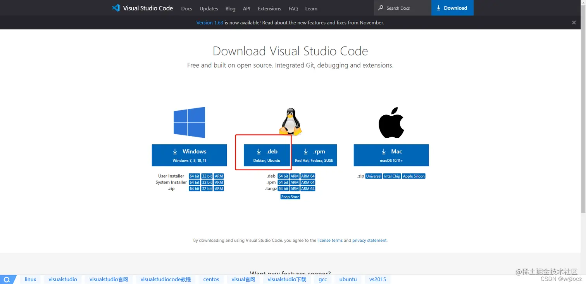Click the visualstudio下载 suggestion tag
The image size is (586, 284).
(287, 279)
